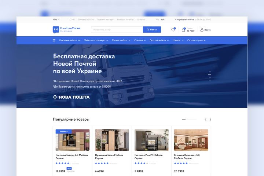Image resolution: width=264 pixels, height=176 pixels.
Task: Open the Мягкая мебель menu item
Action: 121,40
